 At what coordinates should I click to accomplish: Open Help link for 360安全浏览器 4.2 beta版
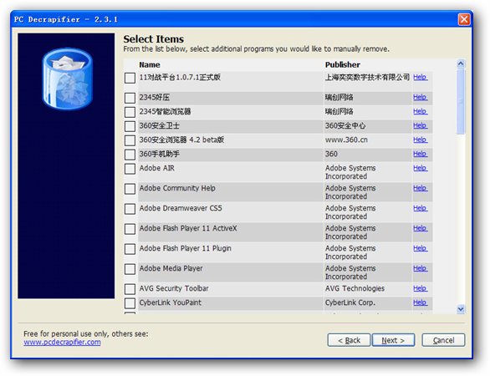pyautogui.click(x=420, y=140)
